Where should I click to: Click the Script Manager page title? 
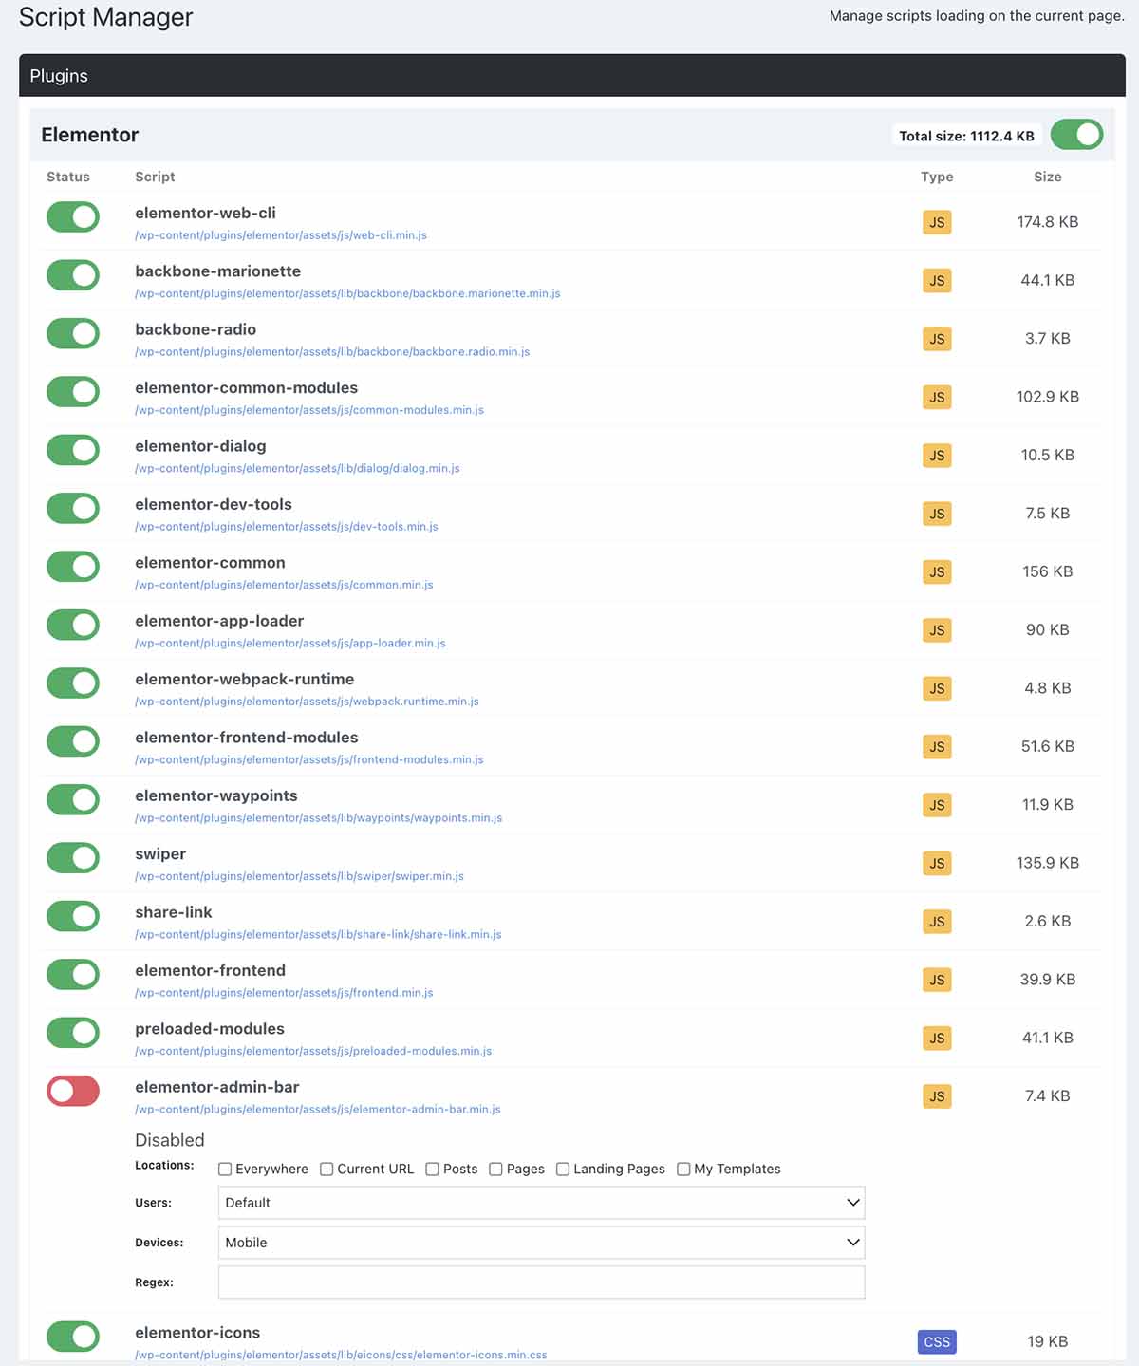pos(106,17)
